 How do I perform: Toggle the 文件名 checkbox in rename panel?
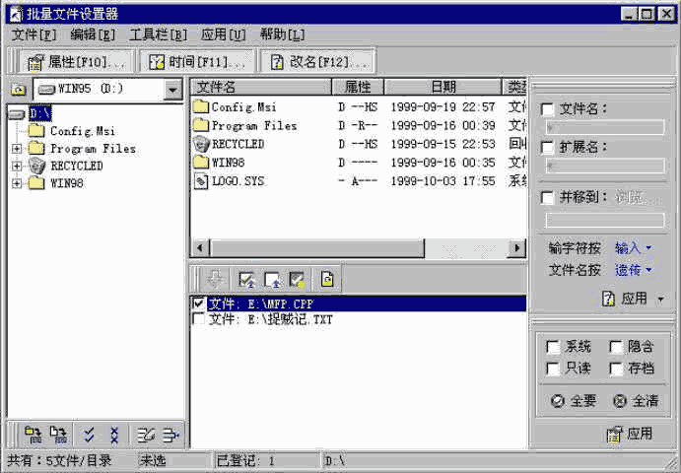click(548, 109)
